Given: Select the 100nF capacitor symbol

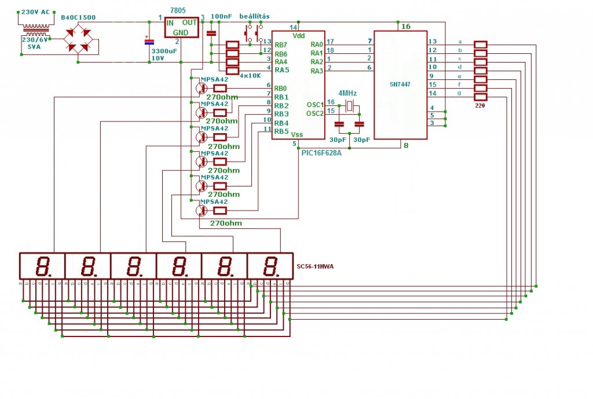Looking at the screenshot, I should point(211,34).
